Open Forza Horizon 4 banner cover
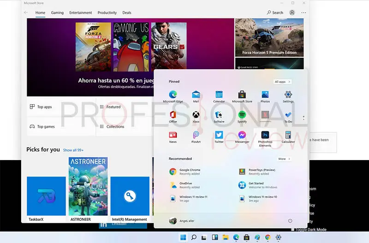 coord(93,47)
